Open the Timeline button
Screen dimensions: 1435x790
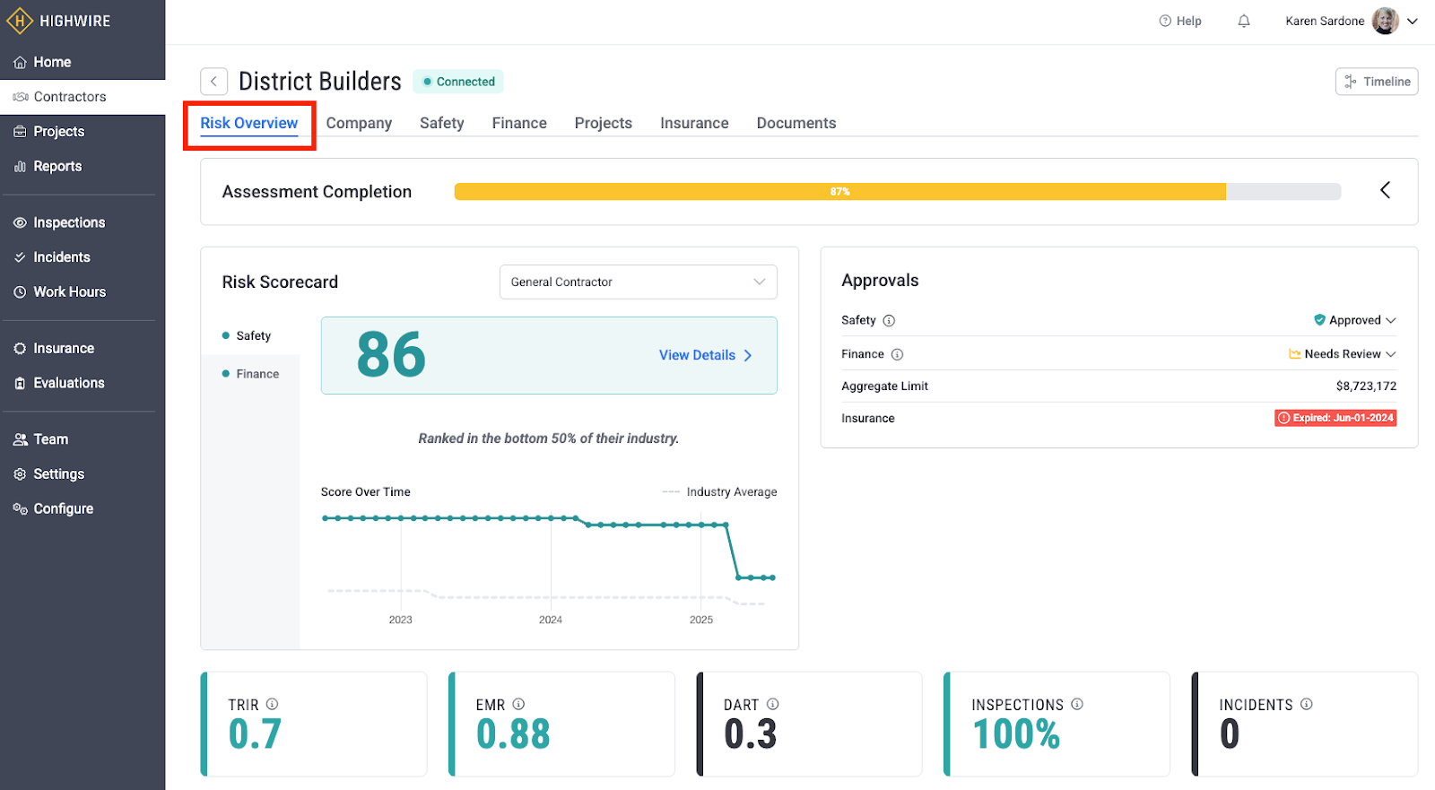click(1376, 82)
